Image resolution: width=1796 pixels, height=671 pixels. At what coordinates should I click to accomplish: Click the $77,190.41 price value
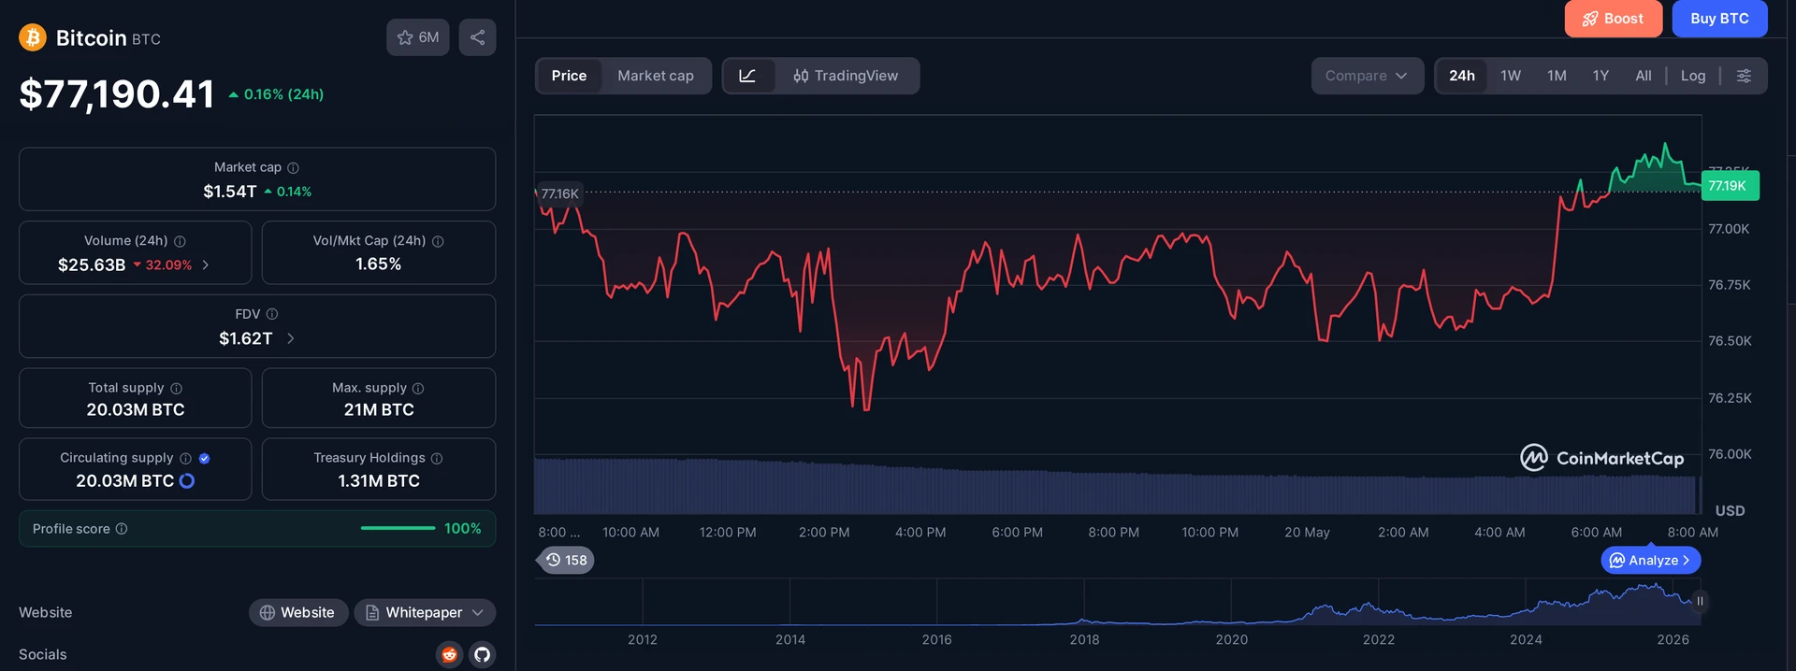pyautogui.click(x=117, y=94)
